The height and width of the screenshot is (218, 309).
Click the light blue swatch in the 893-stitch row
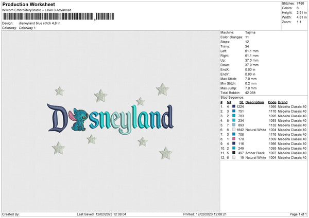coord(234,125)
